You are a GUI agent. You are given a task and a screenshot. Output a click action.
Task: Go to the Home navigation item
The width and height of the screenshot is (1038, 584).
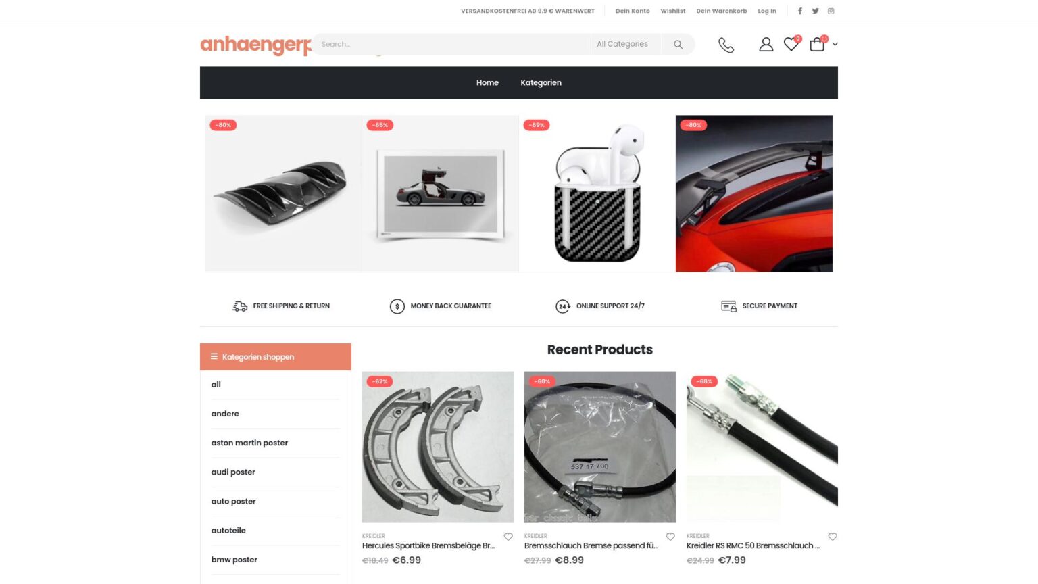(x=487, y=82)
